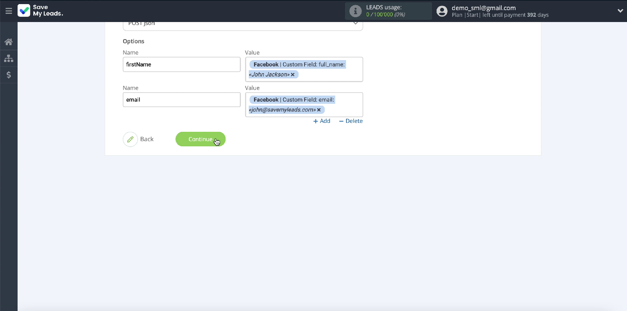Edit the firstName name field

(181, 64)
